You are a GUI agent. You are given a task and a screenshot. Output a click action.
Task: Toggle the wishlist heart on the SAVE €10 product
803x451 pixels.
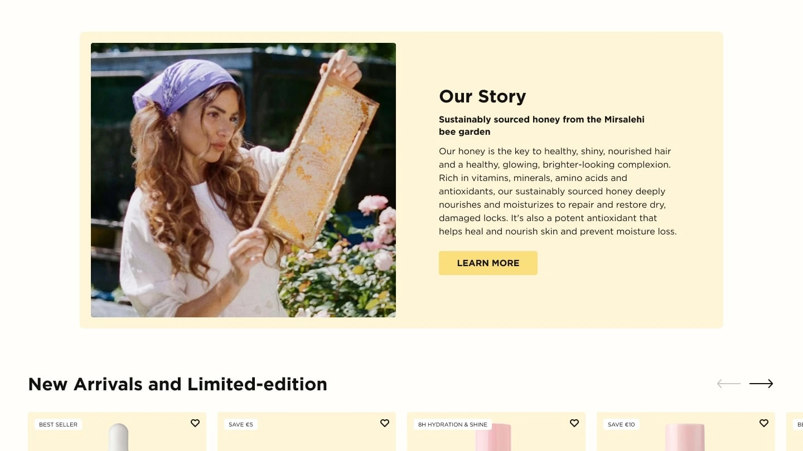pyautogui.click(x=764, y=423)
